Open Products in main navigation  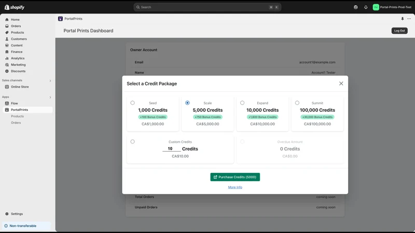click(x=17, y=33)
